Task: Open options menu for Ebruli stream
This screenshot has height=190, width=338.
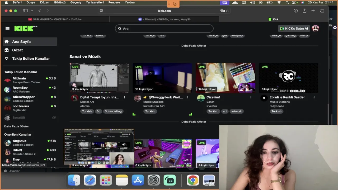Action: [314, 97]
